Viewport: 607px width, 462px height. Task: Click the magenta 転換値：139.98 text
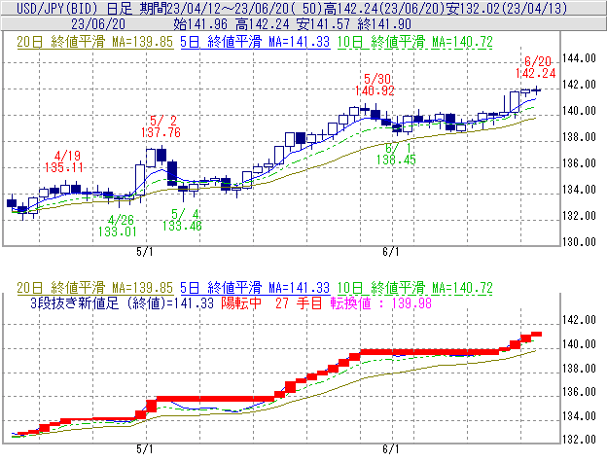[x=381, y=303]
